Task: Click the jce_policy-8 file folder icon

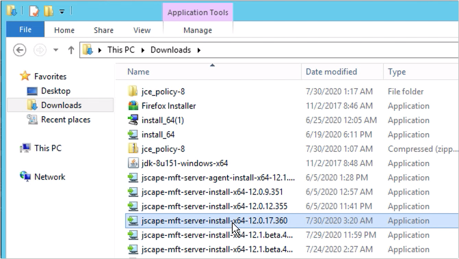Action: point(133,91)
